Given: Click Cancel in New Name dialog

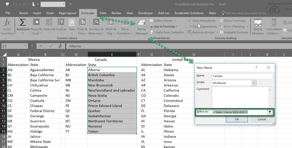Looking at the screenshot, I should pyautogui.click(x=262, y=119).
